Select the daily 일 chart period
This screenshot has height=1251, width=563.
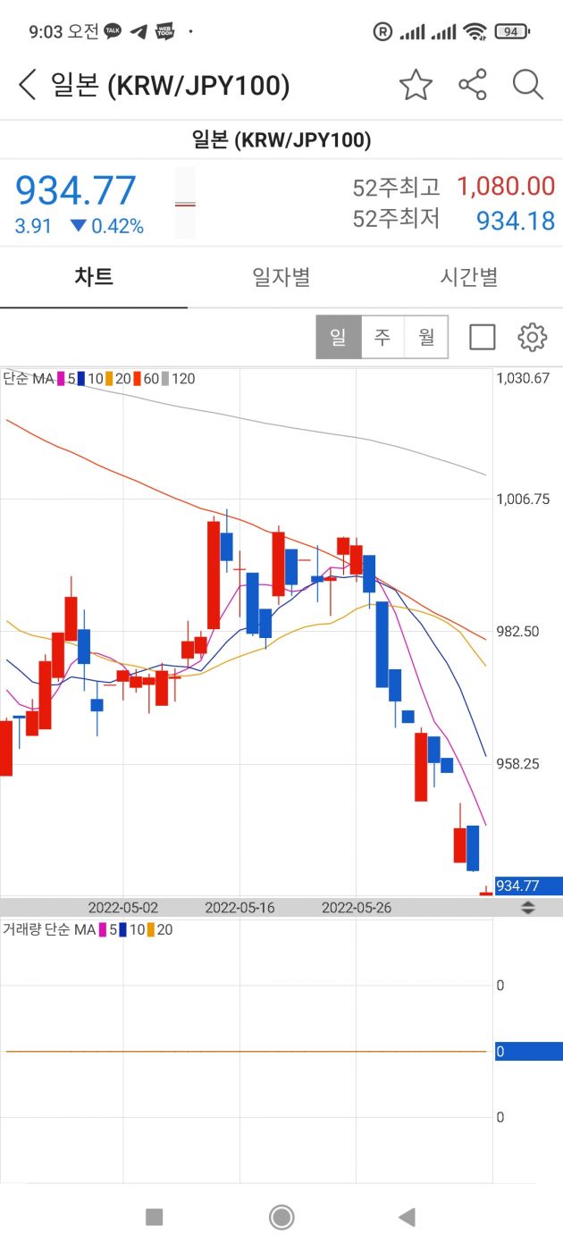[339, 337]
